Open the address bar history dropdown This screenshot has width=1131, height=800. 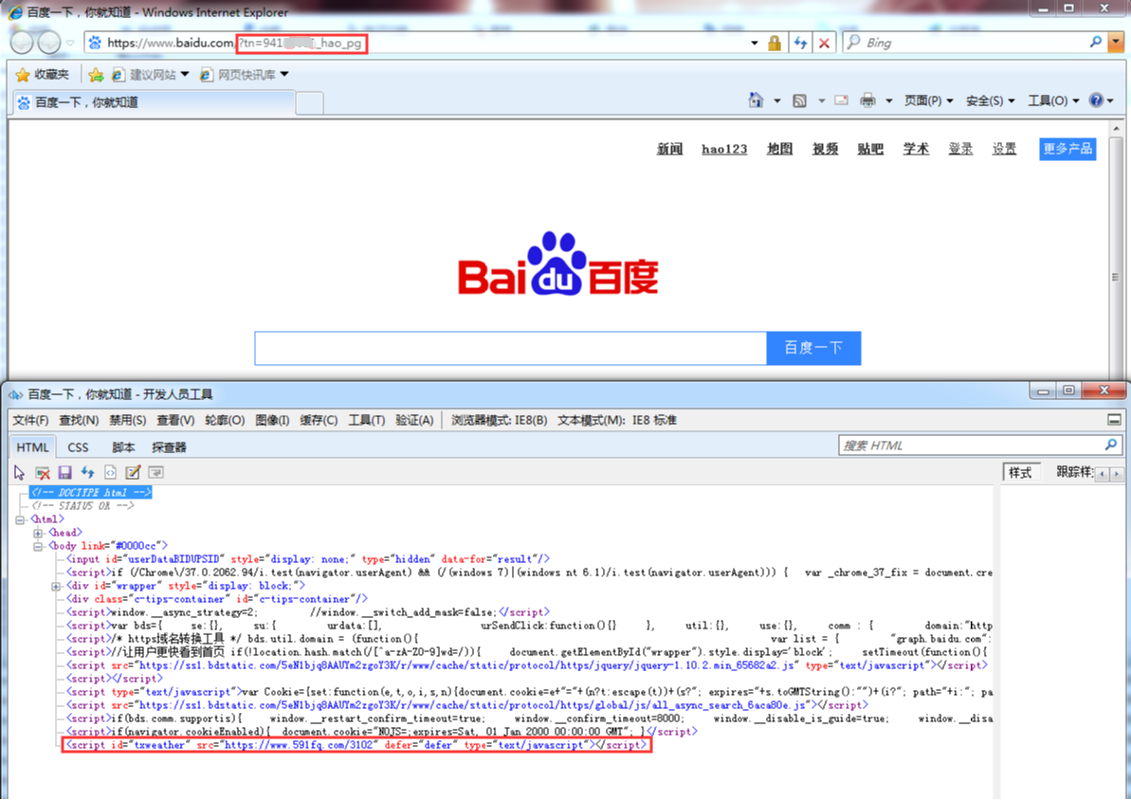coord(755,44)
